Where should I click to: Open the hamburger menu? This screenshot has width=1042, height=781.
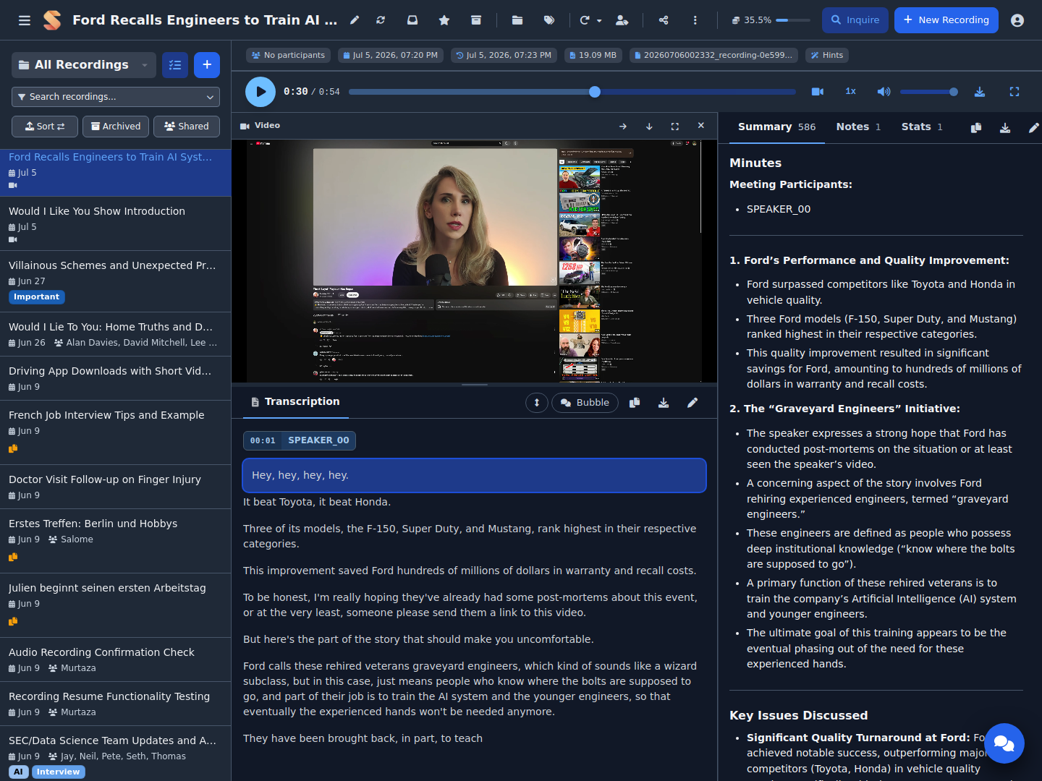pyautogui.click(x=25, y=20)
